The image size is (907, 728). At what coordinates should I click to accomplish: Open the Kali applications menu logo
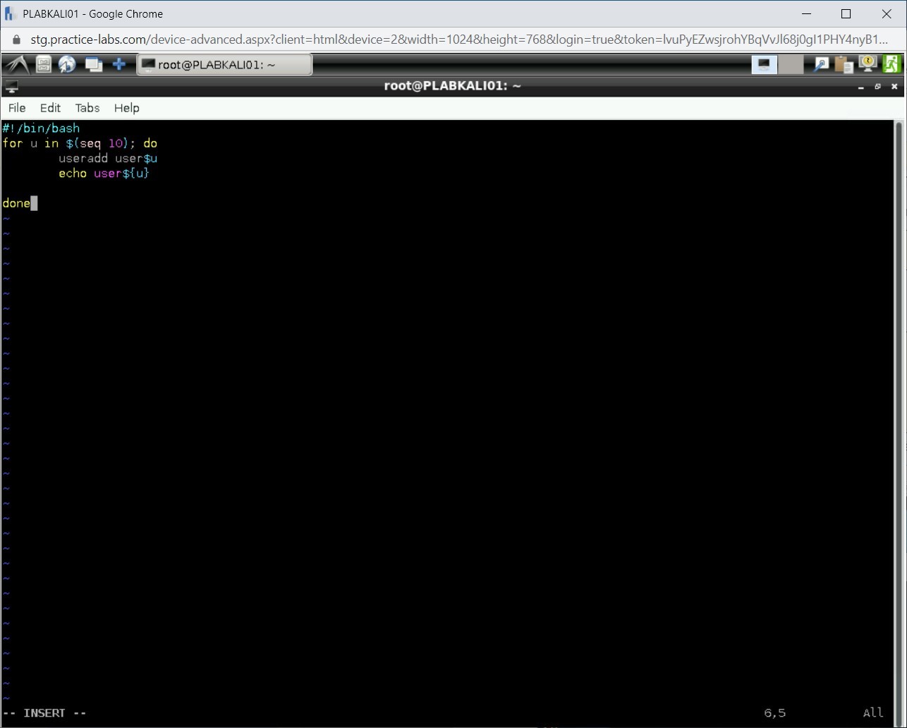[x=17, y=65]
